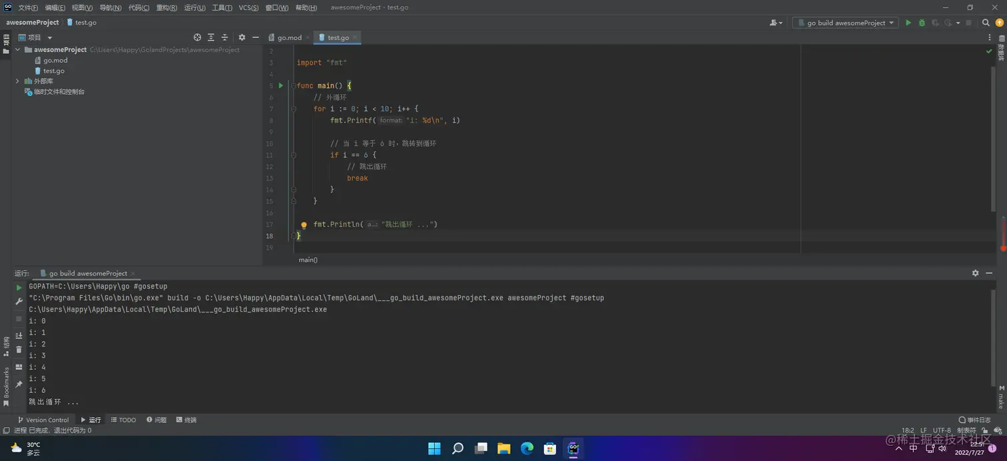
Task: Close go build awesomeProject run tab
Action: pyautogui.click(x=133, y=273)
